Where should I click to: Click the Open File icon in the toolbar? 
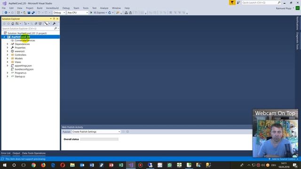[24, 13]
